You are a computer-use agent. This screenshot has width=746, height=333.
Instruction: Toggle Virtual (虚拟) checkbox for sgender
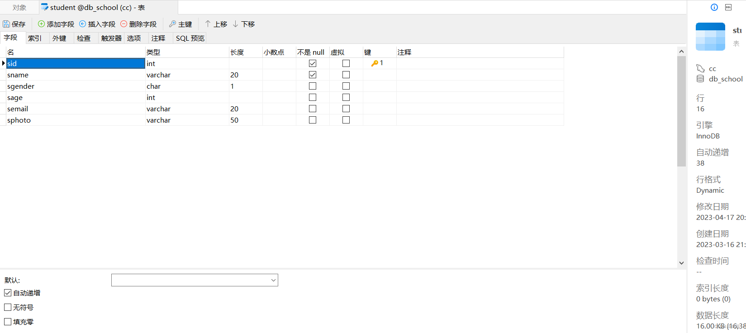pyautogui.click(x=346, y=86)
